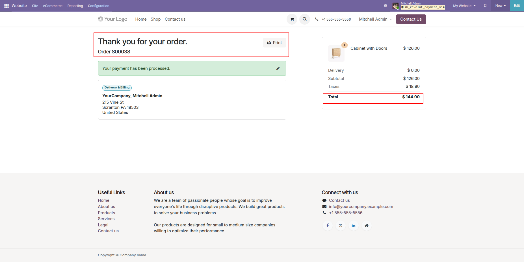Click the debug bug icon

(x=386, y=6)
